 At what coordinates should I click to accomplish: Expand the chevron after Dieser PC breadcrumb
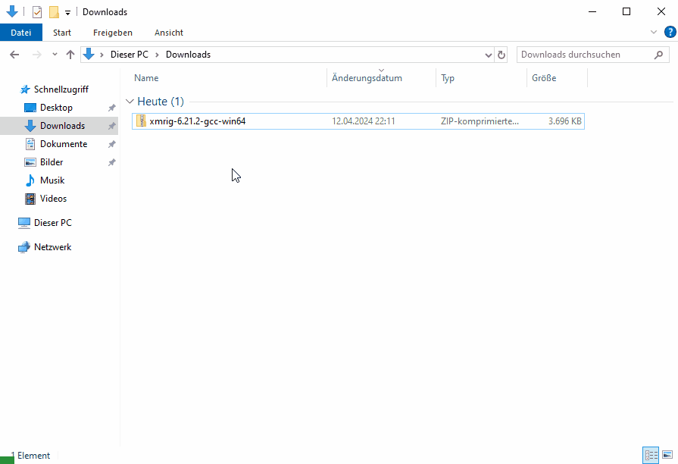tap(157, 55)
